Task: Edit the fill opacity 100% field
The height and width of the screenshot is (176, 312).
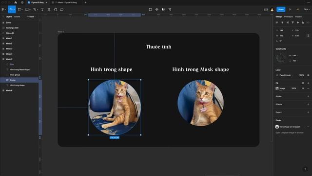Action: click(293, 88)
